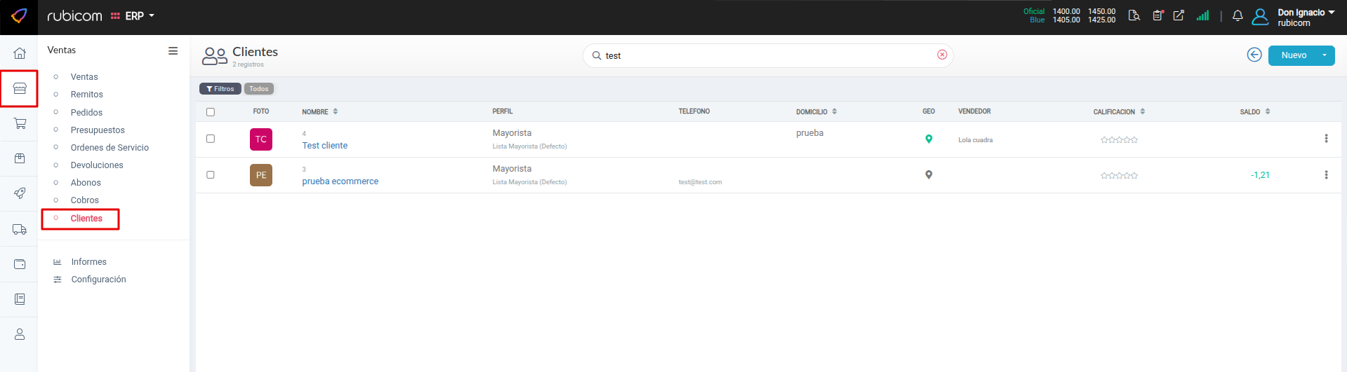Select the prueba ecommerce row checkbox

click(x=211, y=174)
